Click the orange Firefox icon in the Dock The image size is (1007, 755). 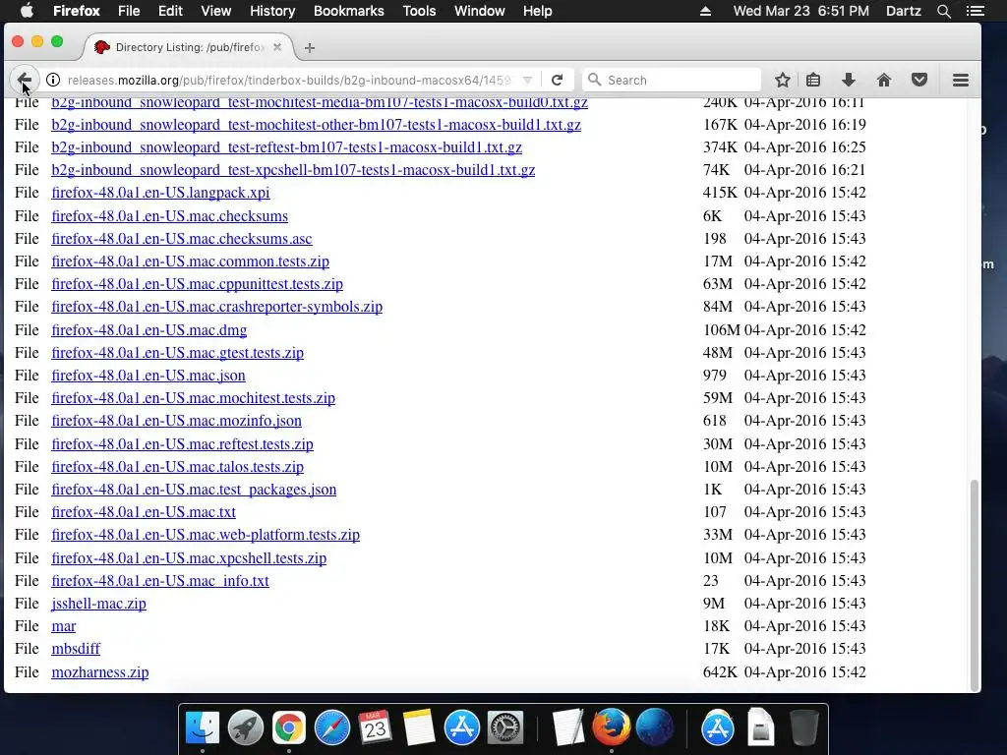[x=612, y=728]
